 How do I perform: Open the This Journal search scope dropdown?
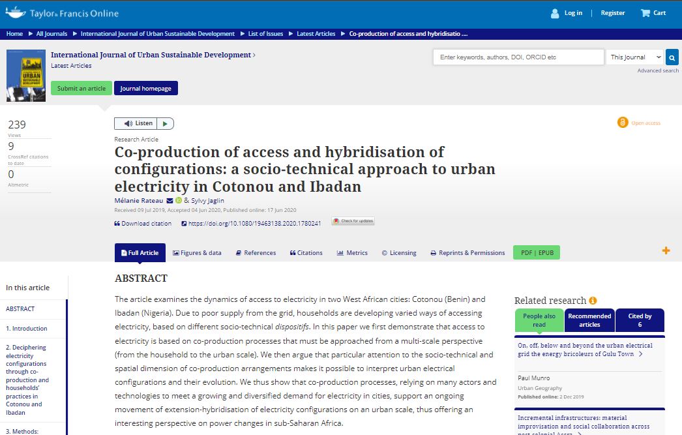click(635, 57)
